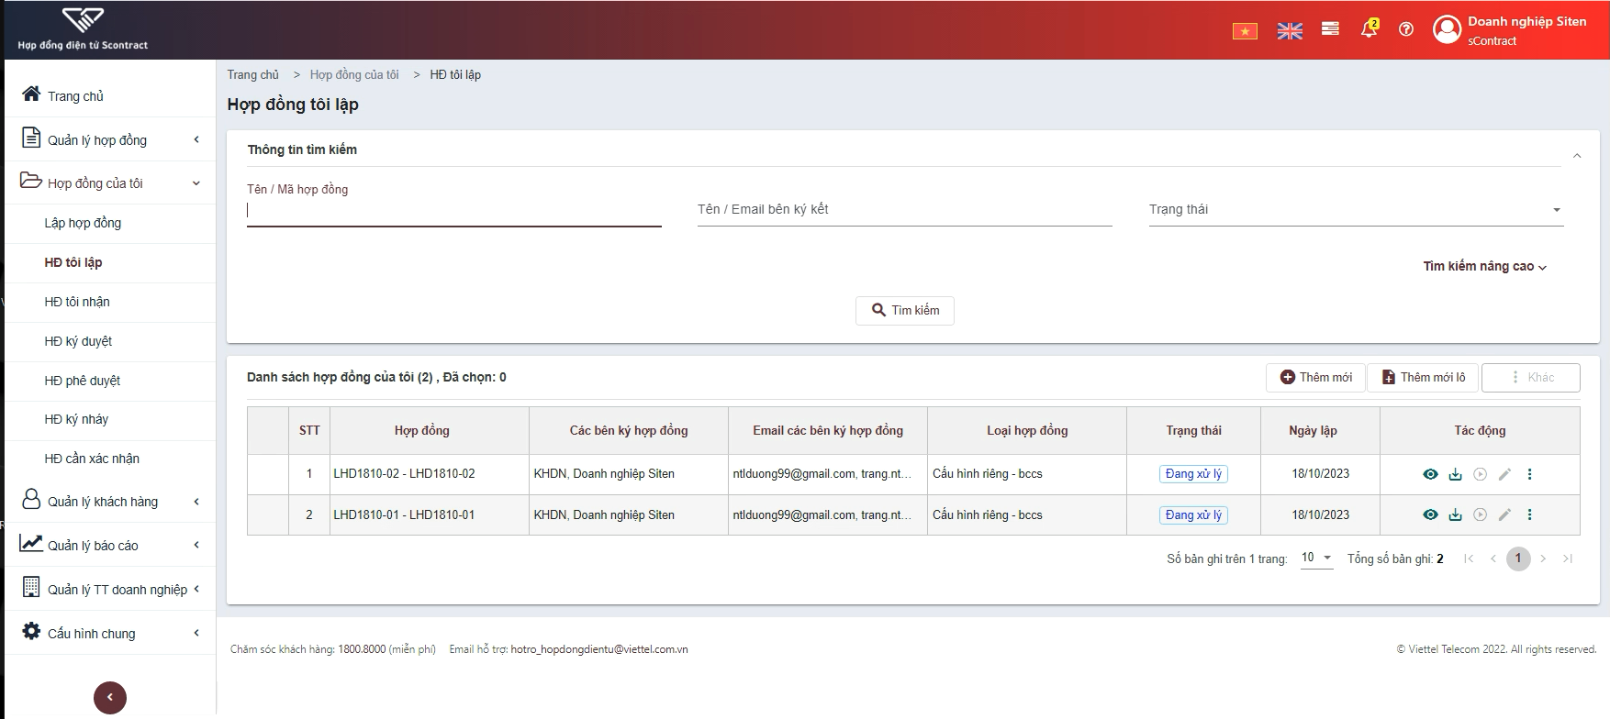Edit contract LHD1810-01 with pencil icon
Screen dimensions: 1610x719
1504,514
